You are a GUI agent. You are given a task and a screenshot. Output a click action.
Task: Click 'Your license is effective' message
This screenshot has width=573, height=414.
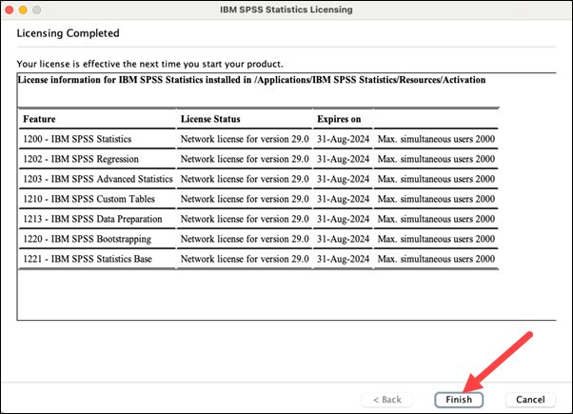pos(149,64)
